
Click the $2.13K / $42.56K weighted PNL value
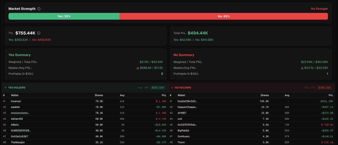point(151,62)
